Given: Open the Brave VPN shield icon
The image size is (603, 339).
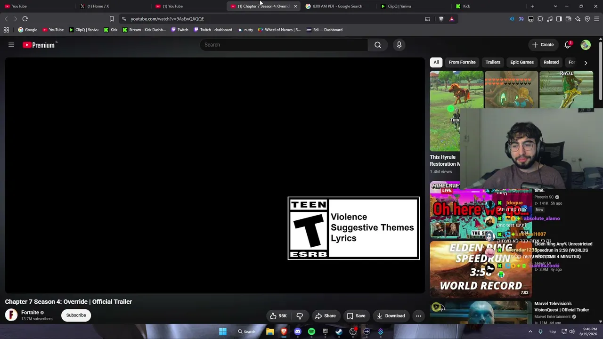Looking at the screenshot, I should click(x=587, y=19).
